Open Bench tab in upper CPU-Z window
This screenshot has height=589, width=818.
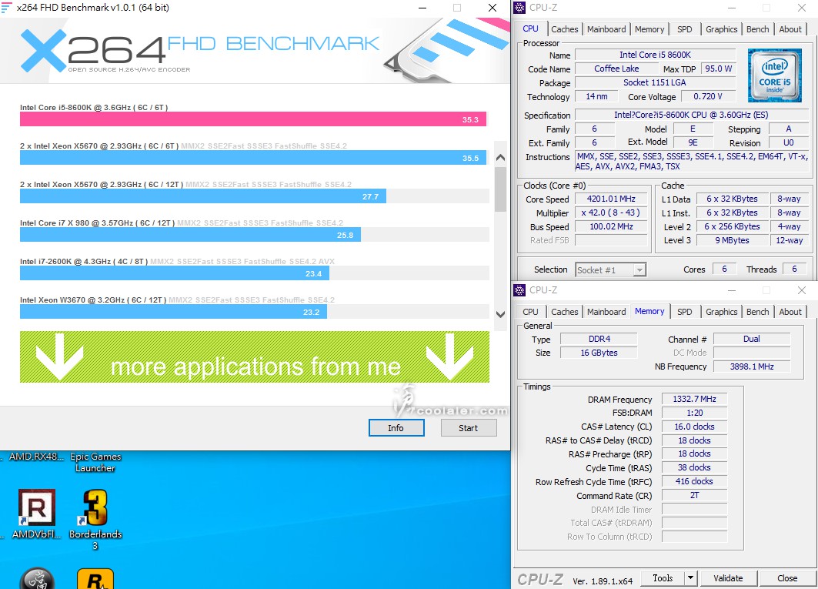point(757,29)
